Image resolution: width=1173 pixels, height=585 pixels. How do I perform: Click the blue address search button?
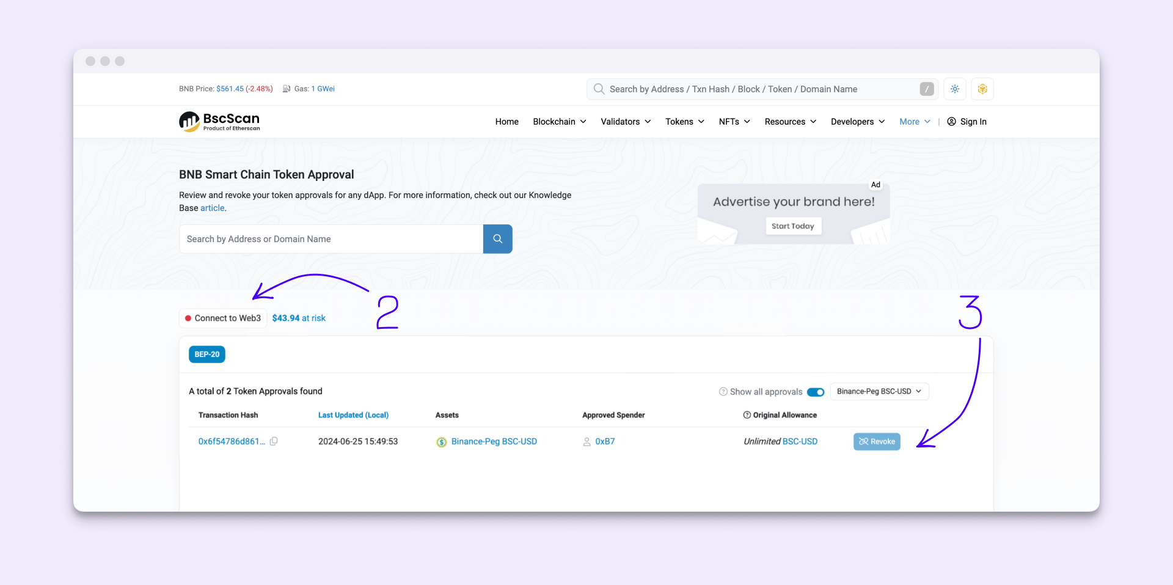pos(498,239)
